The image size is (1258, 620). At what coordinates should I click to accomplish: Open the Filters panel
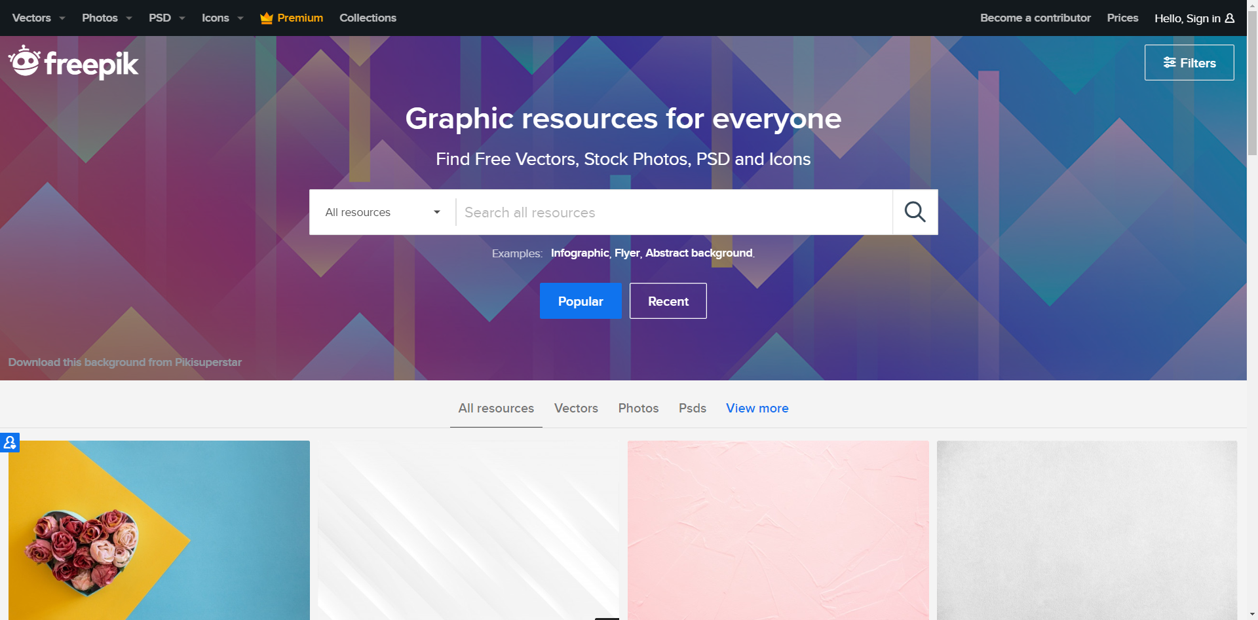click(1189, 63)
